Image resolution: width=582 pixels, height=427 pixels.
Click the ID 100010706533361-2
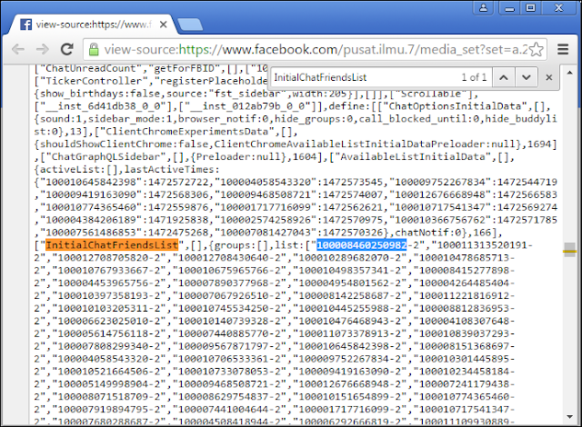point(229,359)
